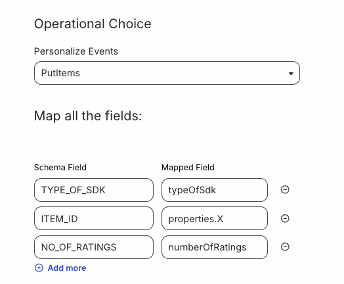Select the ITEM_ID schema field input
This screenshot has width=344, height=284.
[x=94, y=218]
